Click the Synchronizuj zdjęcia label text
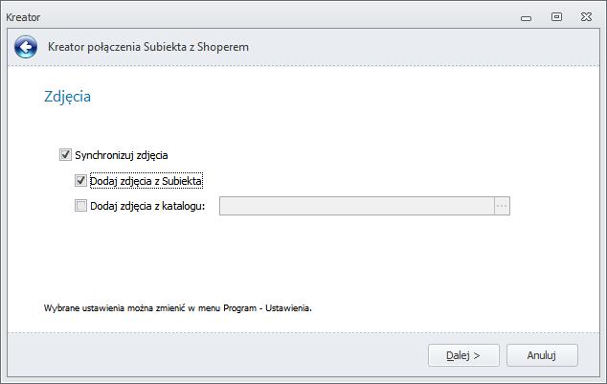The height and width of the screenshot is (384, 607). [122, 156]
